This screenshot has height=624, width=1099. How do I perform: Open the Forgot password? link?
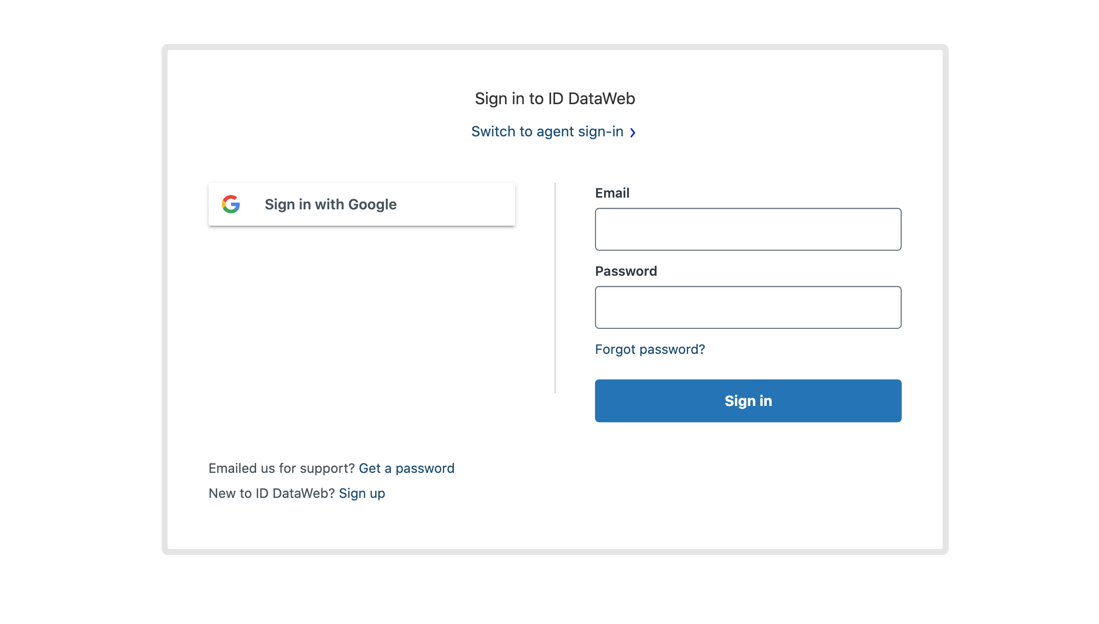650,349
